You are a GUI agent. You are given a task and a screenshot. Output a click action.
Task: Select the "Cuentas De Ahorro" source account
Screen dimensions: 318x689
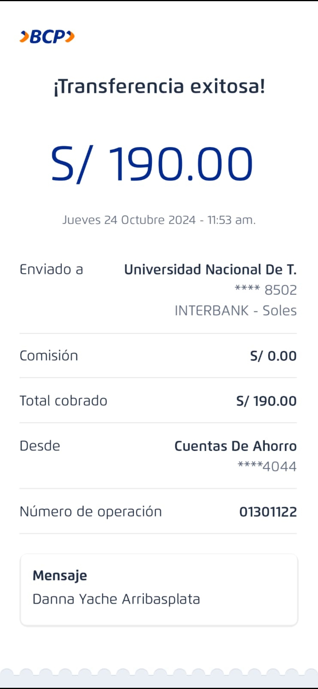(x=235, y=446)
